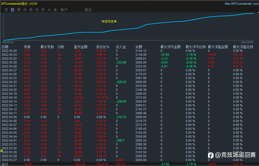Click the -333.86 withdrawal value
This screenshot has width=259, height=166.
click(x=121, y=63)
